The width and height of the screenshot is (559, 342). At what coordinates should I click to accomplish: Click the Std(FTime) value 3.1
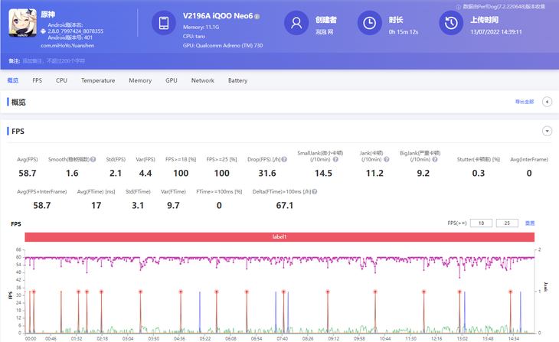[x=138, y=206]
